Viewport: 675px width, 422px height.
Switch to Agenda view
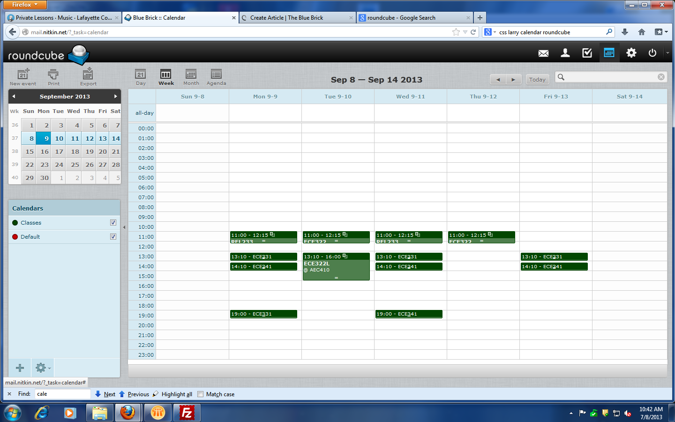click(x=216, y=76)
